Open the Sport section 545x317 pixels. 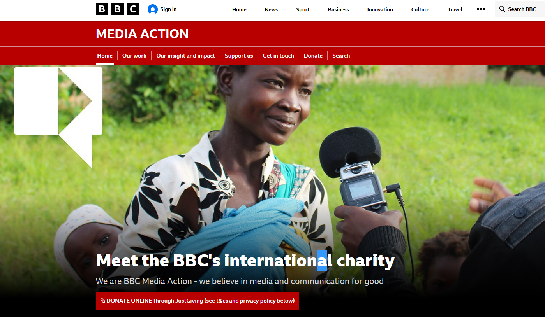303,9
